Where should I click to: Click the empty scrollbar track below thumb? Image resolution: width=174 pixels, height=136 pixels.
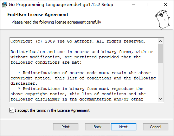[160, 79]
